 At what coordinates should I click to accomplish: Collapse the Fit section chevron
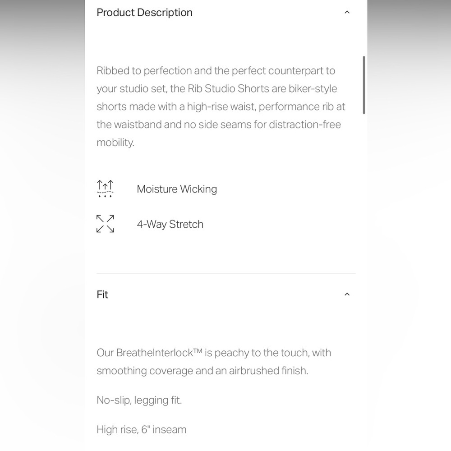coord(347,294)
